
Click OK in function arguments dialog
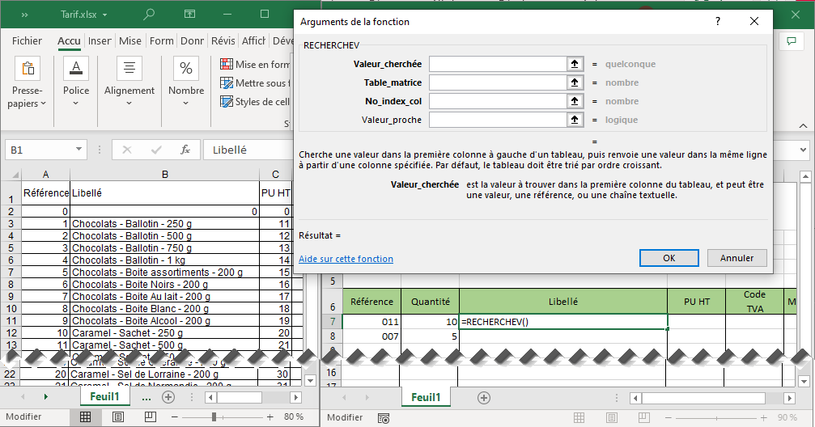click(x=669, y=258)
